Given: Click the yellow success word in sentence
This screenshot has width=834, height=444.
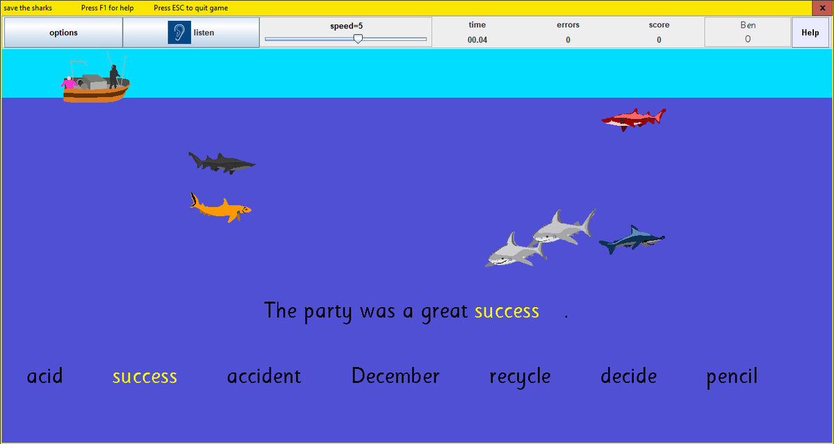Looking at the screenshot, I should coord(507,311).
